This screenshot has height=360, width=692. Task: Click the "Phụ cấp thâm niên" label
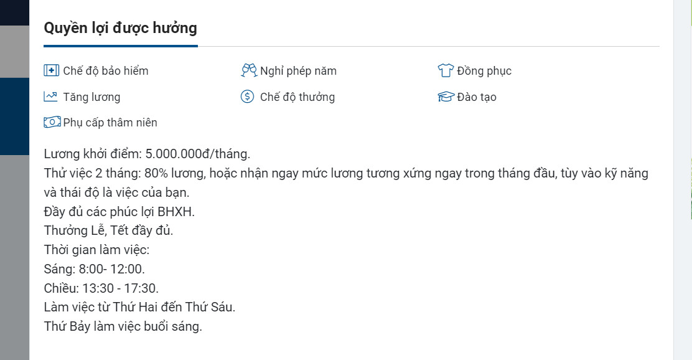click(x=110, y=123)
